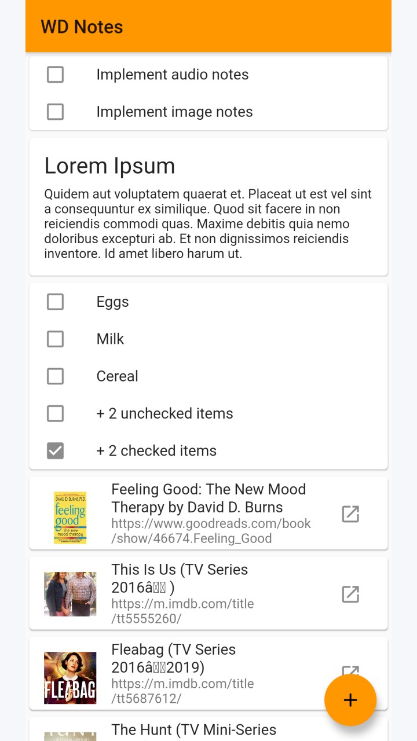
Task: Open The Hunt TV Mini-Series bookmark
Action: (209, 729)
